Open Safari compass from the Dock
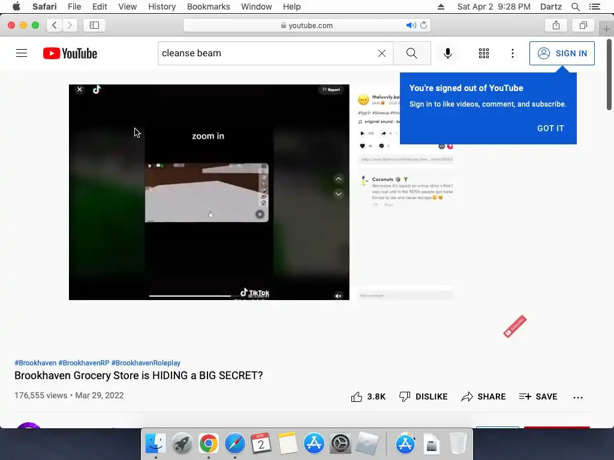614x460 pixels. click(x=234, y=444)
